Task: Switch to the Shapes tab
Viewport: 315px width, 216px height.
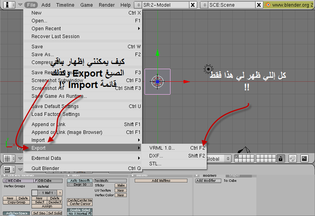Action: 239,176
